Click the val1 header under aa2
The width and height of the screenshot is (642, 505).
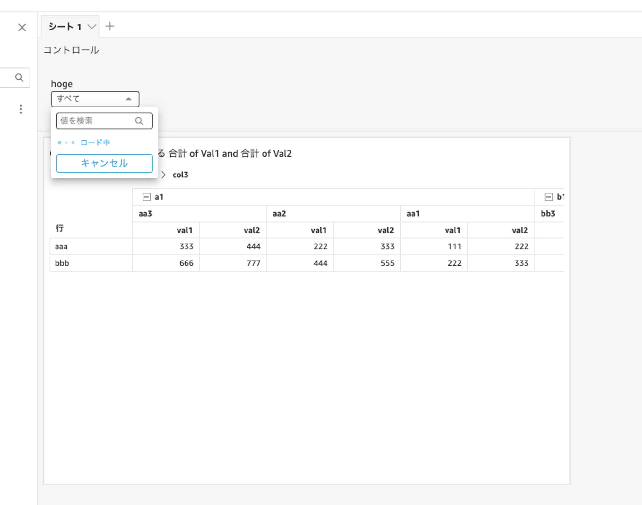click(x=300, y=230)
